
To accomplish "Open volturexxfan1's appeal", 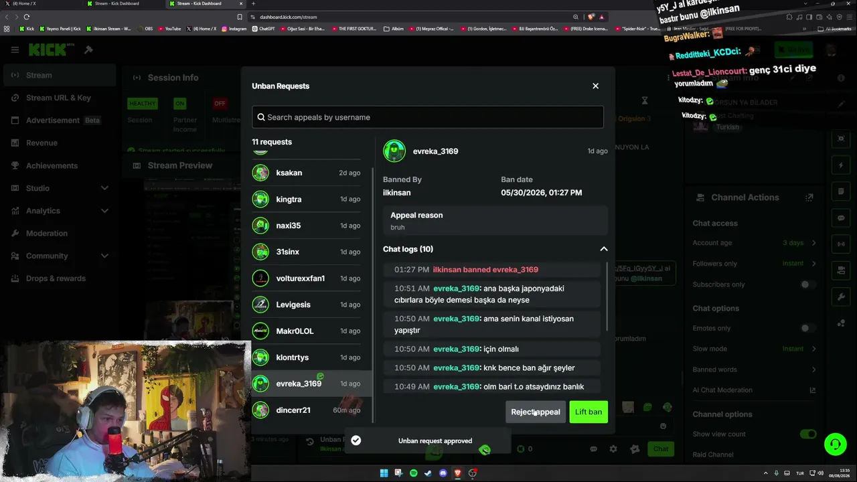I will coord(308,278).
